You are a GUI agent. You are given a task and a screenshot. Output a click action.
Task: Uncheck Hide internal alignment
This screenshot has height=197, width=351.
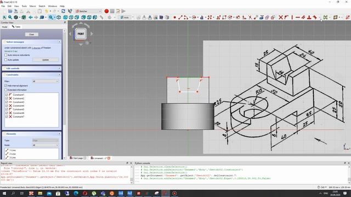pyautogui.click(x=6, y=86)
